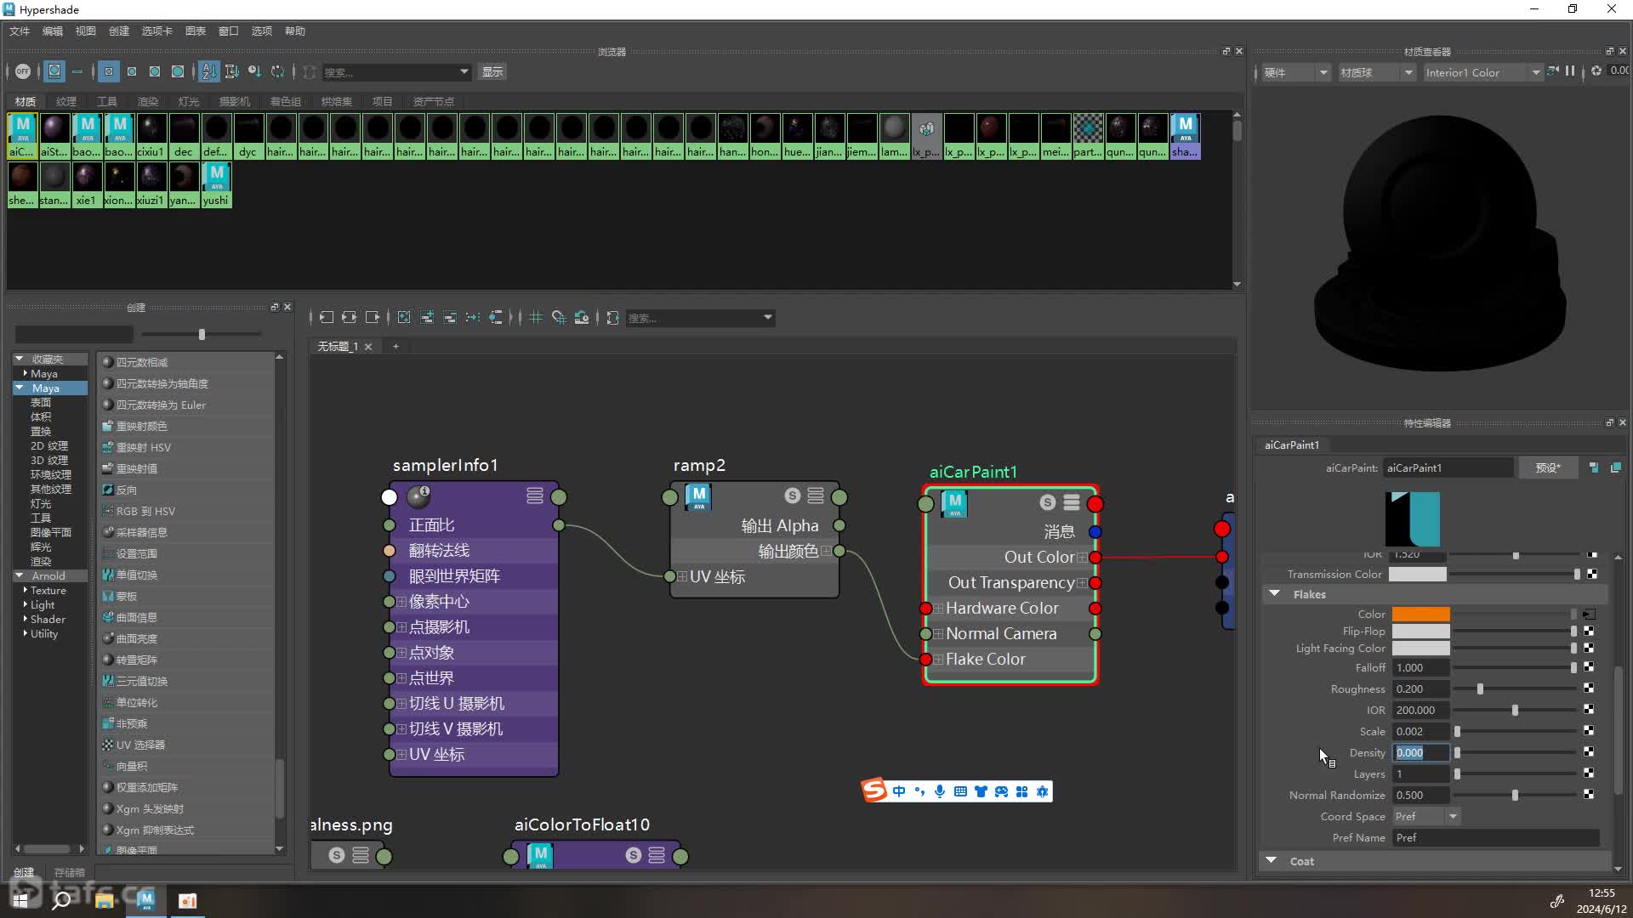
Task: Click the Flip-Flop color swatch
Action: tap(1420, 632)
